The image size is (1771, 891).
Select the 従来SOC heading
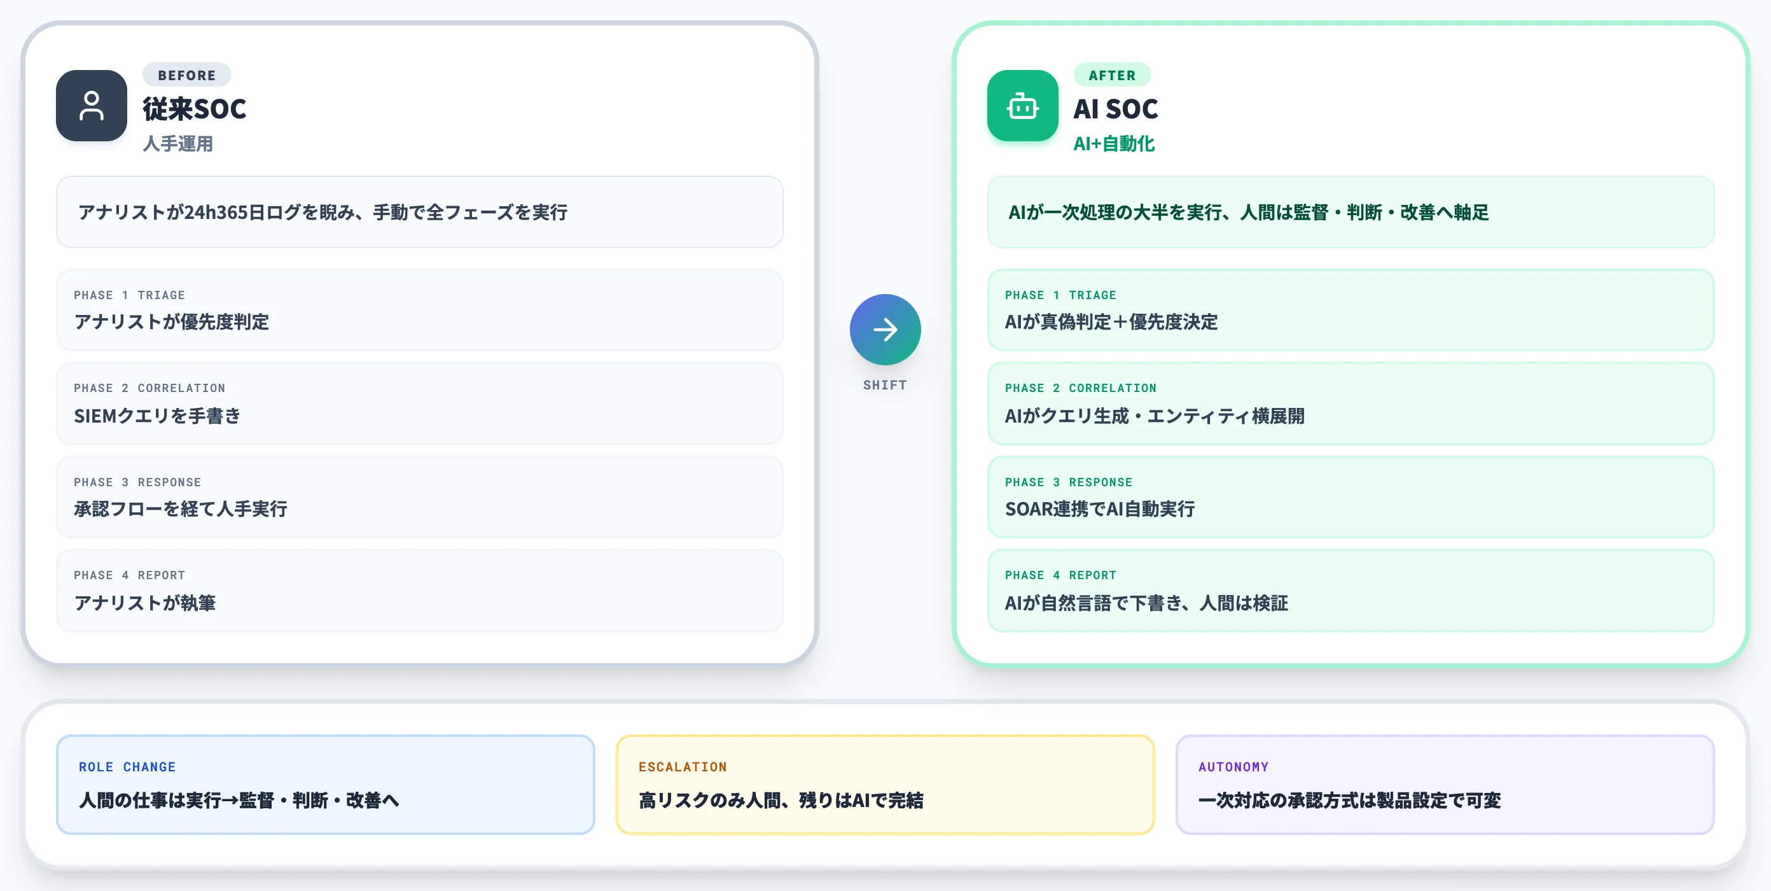(195, 109)
